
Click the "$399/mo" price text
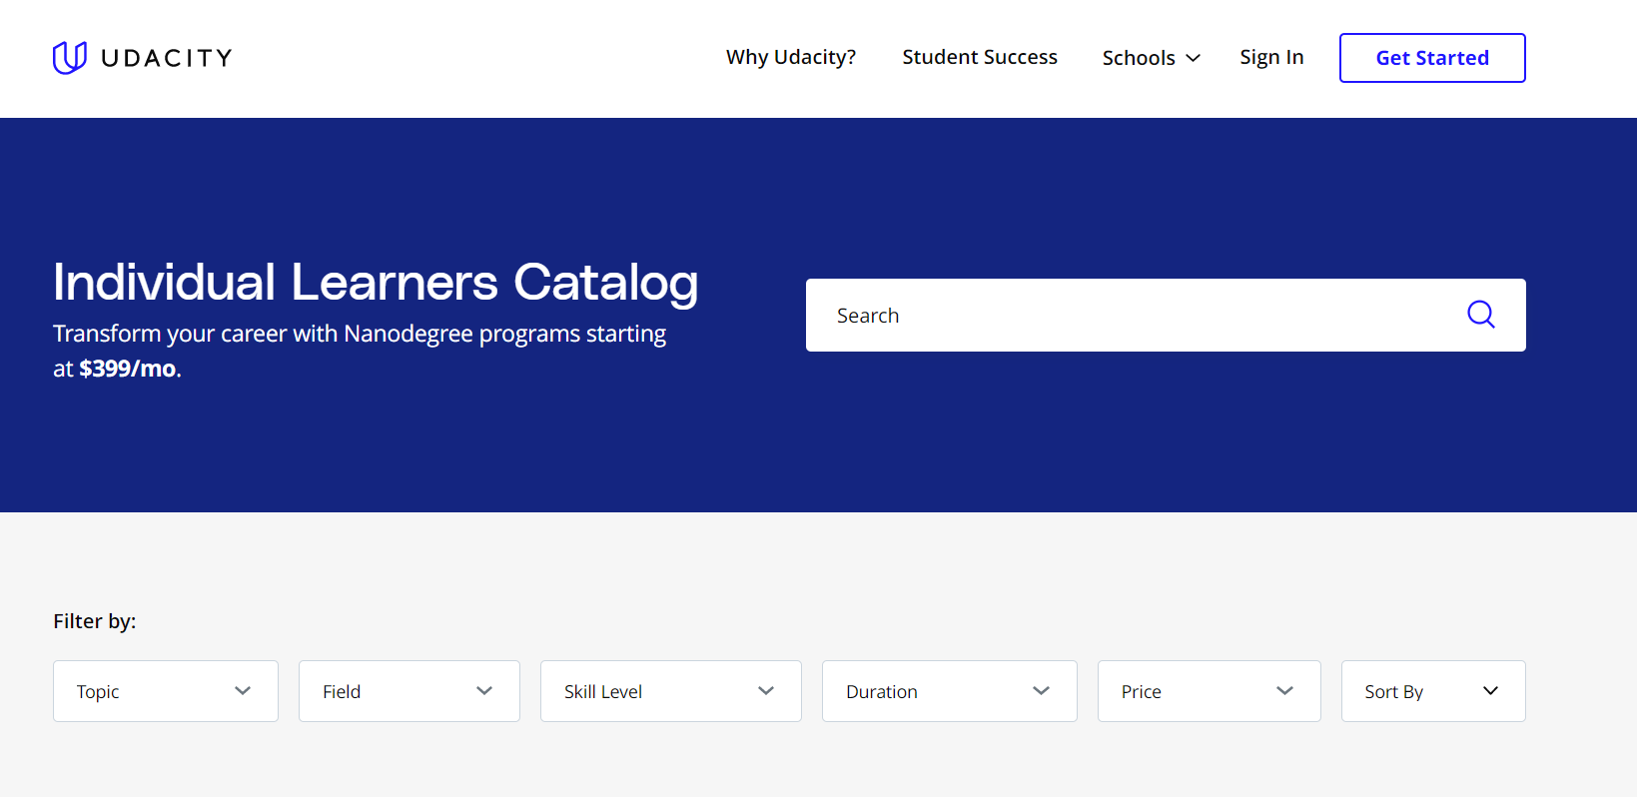[128, 369]
